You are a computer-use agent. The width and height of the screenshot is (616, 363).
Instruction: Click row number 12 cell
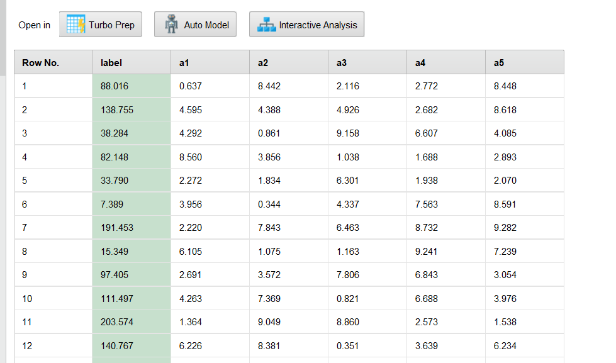coord(53,346)
